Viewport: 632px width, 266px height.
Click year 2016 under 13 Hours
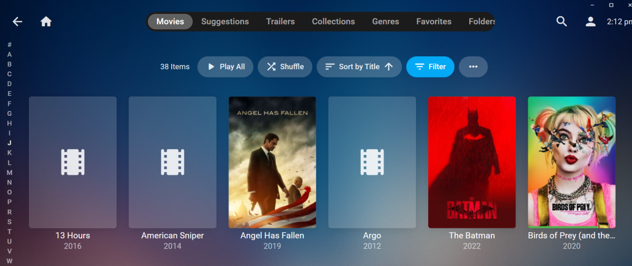(x=73, y=247)
